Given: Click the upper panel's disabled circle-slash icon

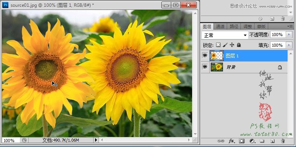Looking at the screenshot, I should [261, 19].
